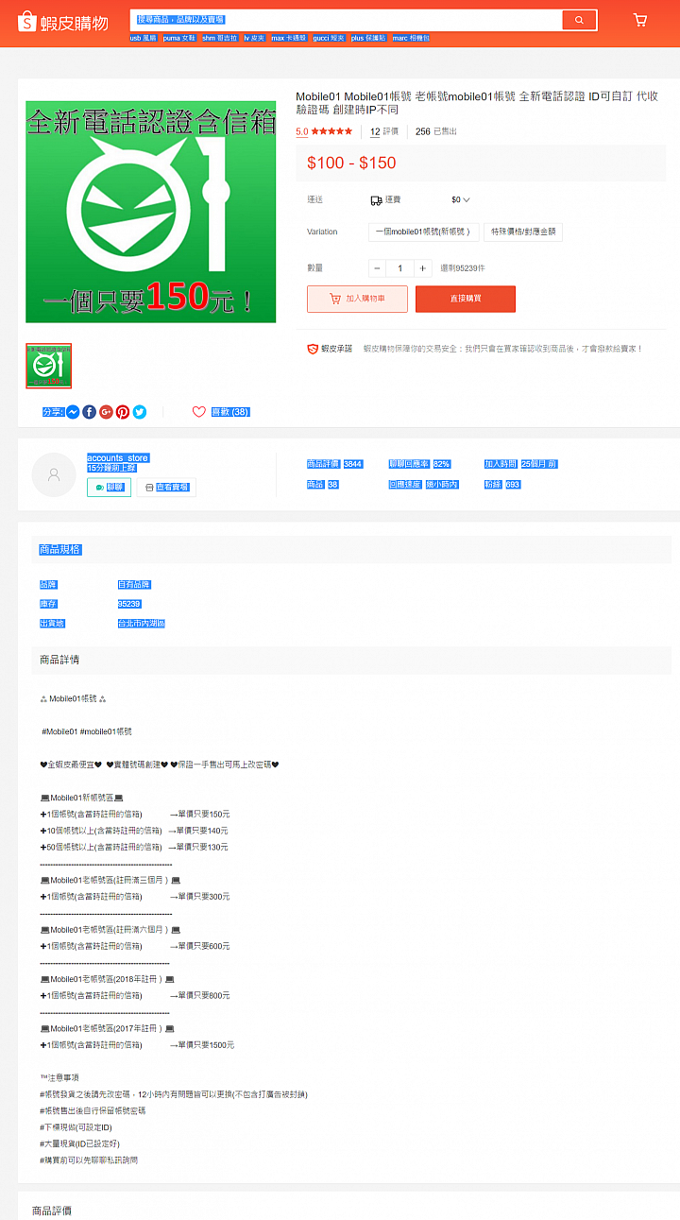Click the shipping truck icon
The width and height of the screenshot is (680, 1220).
click(377, 200)
